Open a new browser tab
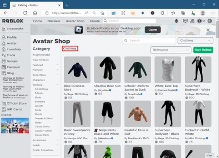The height and width of the screenshot is (158, 219). coord(67,5)
